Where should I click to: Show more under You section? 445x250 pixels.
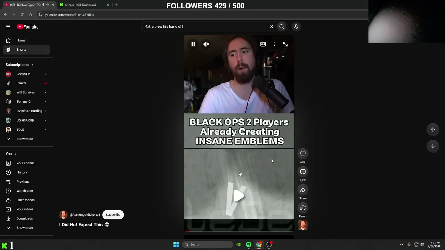(26, 228)
